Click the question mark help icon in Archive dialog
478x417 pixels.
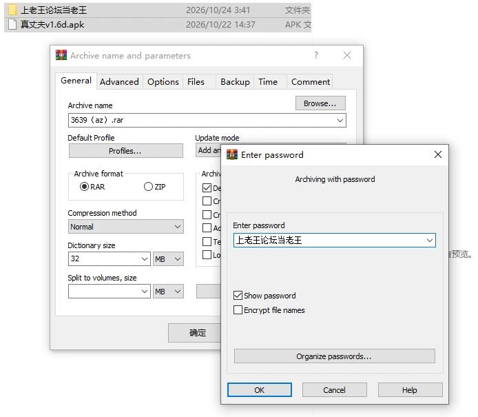[x=316, y=55]
